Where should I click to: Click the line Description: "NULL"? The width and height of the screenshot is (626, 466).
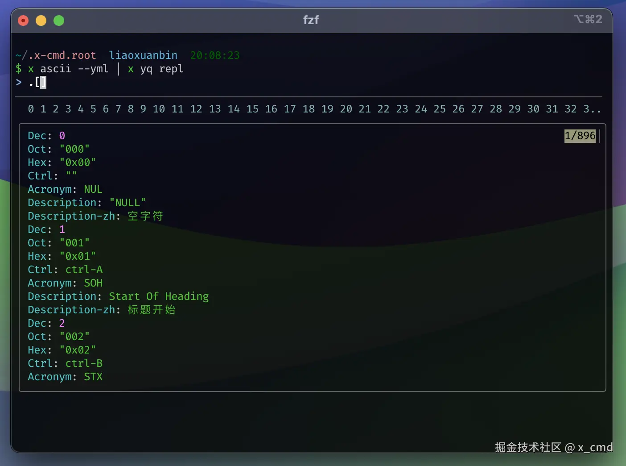point(87,203)
